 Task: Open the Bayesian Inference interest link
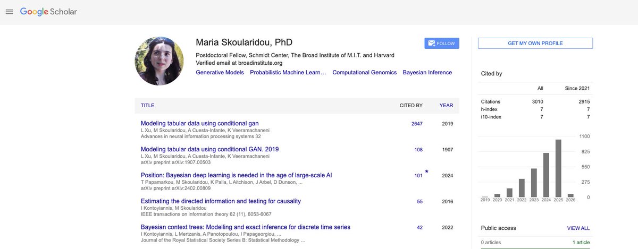pos(427,72)
